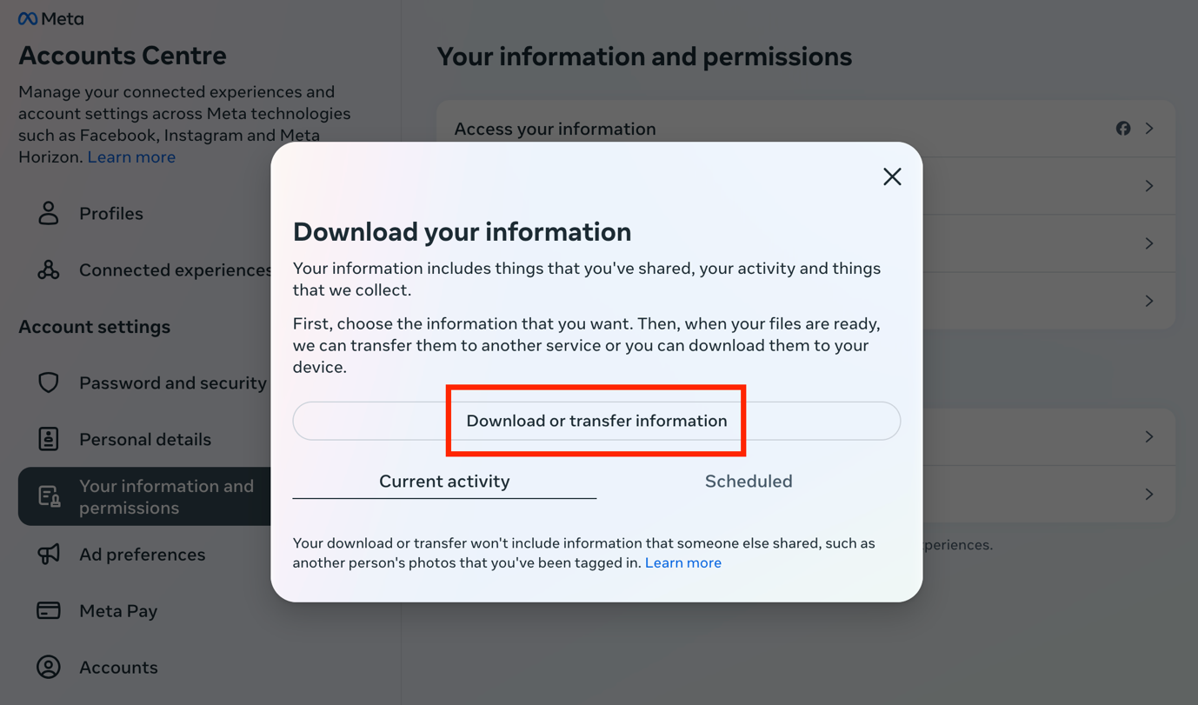The height and width of the screenshot is (705, 1198).
Task: Click the Facebook icon beside Access your information
Action: pyautogui.click(x=1123, y=129)
